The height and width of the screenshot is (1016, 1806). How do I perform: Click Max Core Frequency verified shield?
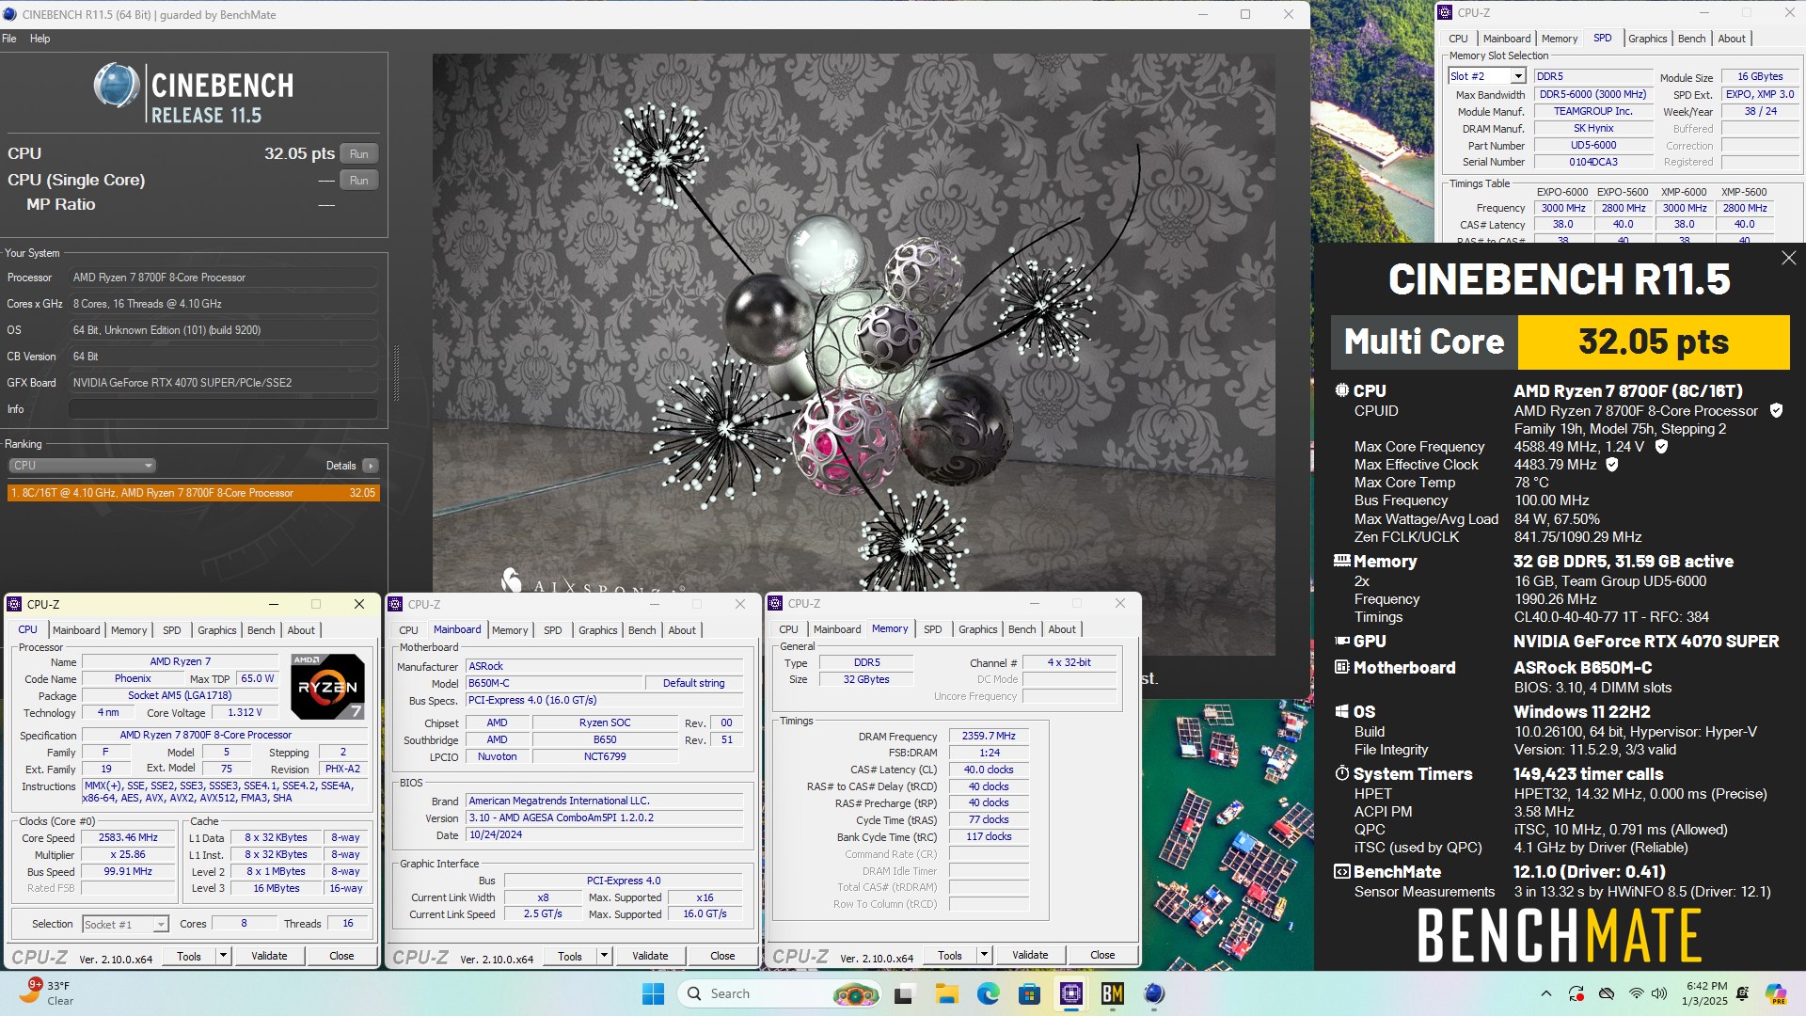(x=1661, y=447)
